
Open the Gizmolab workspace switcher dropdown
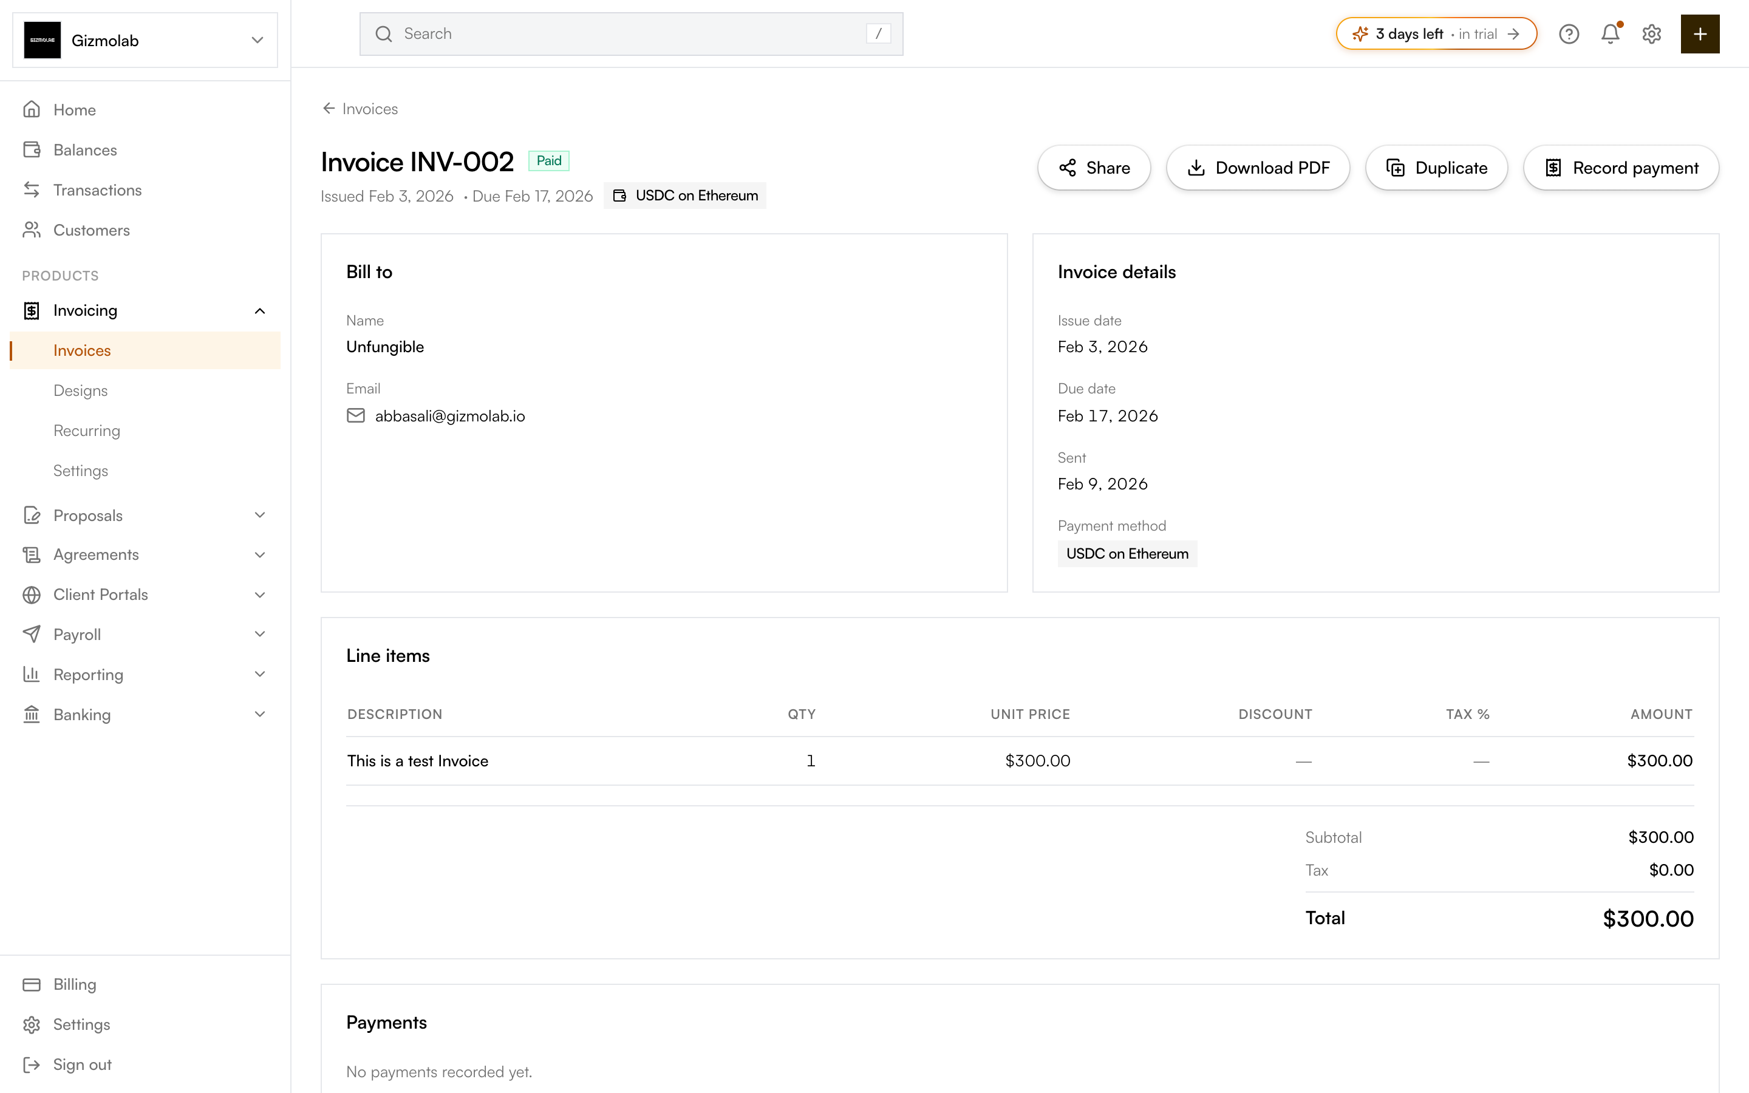tap(145, 39)
